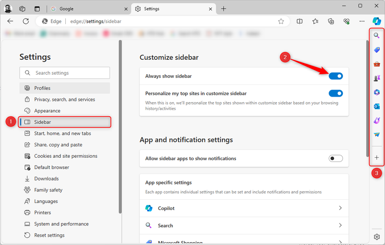The image size is (385, 245).
Task: Click the Search icon in the sidebar
Action: 377,35
